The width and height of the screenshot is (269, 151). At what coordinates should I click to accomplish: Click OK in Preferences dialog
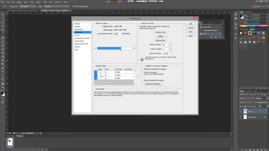pyautogui.click(x=190, y=23)
